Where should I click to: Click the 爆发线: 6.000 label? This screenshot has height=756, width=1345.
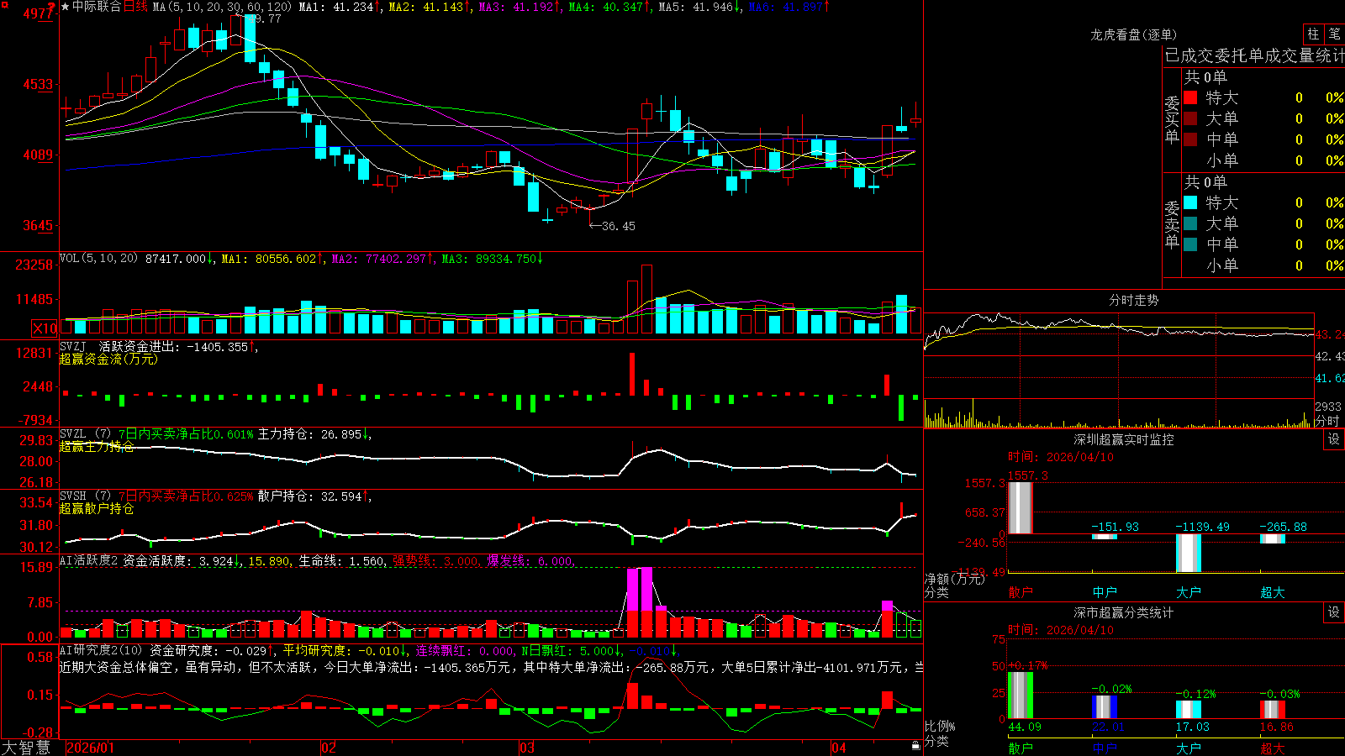click(x=530, y=561)
